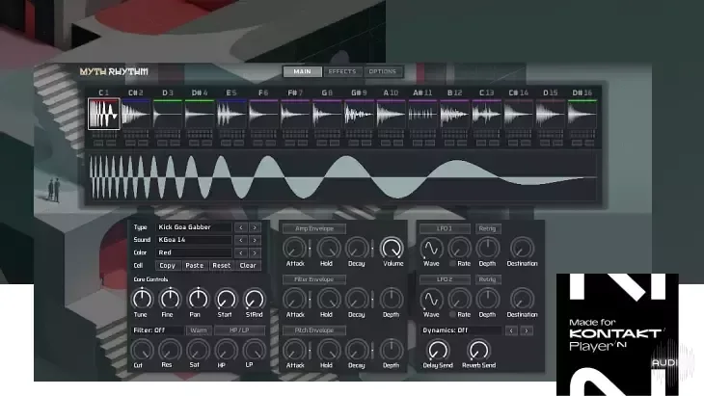This screenshot has height=396, width=704.
Task: Select the C 13 pad waveform
Action: pos(486,115)
